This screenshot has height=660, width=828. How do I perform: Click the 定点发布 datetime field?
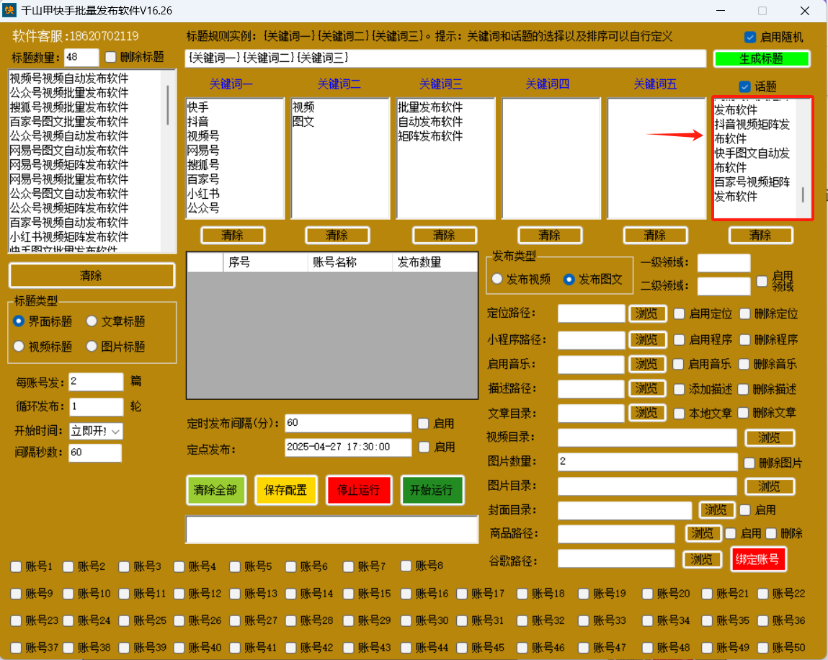pos(347,447)
